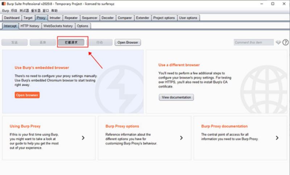This screenshot has width=290, height=175.
Task: Open help via the question mark icon
Action: tap(285, 42)
